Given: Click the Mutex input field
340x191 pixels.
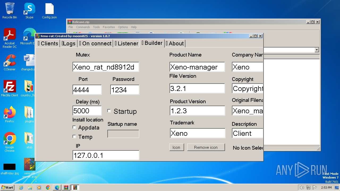Looking at the screenshot, I should point(106,67).
